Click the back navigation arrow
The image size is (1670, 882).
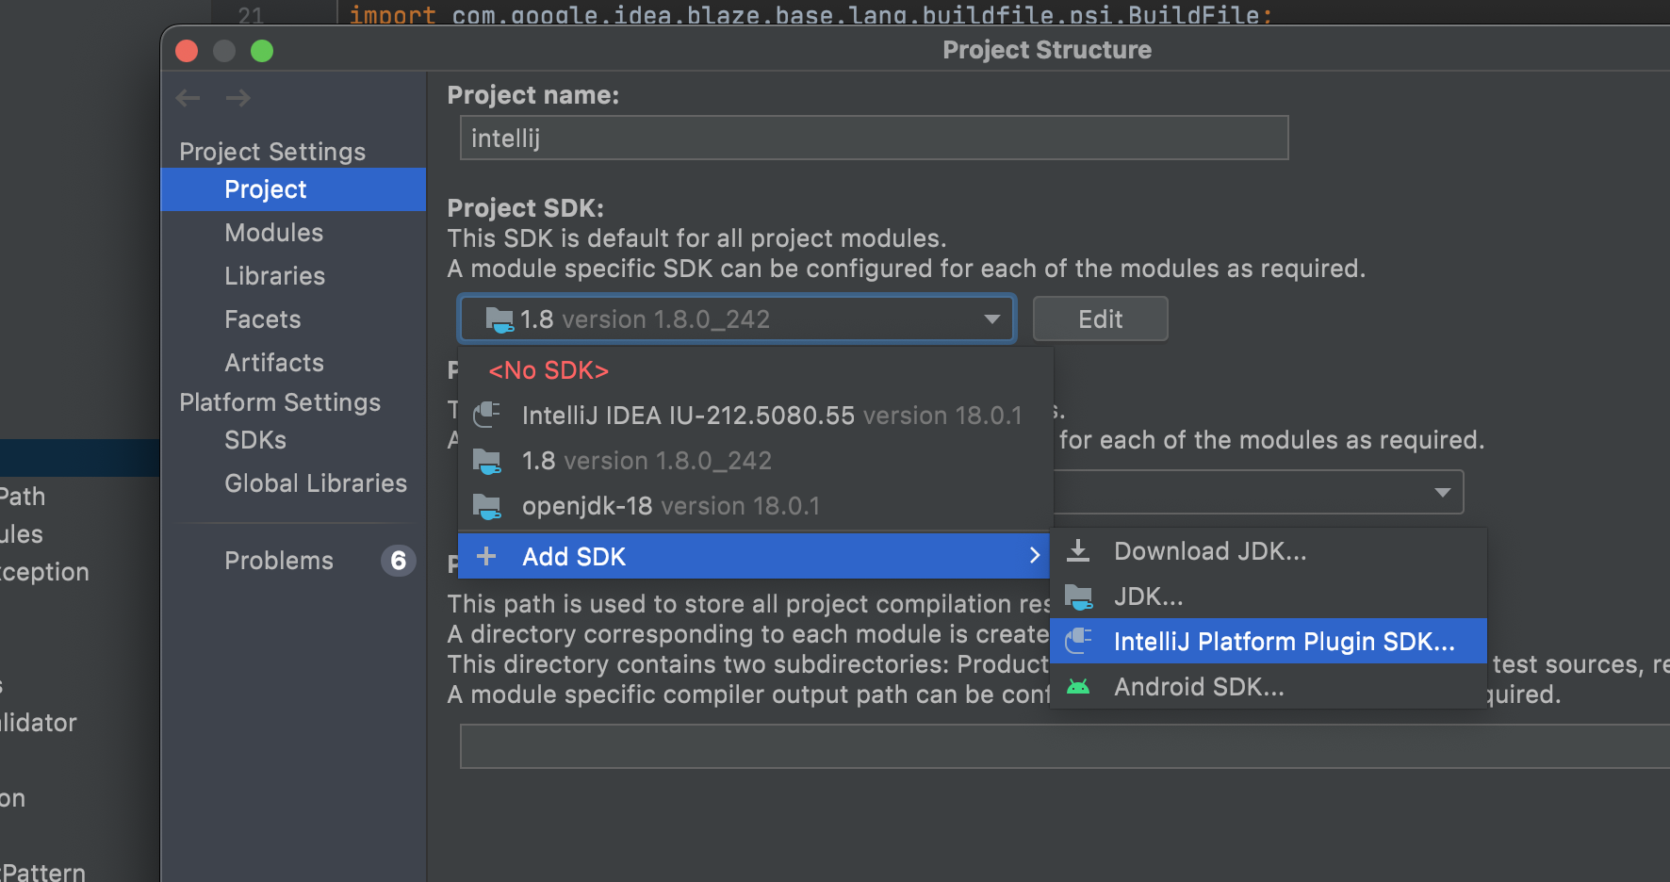188,98
